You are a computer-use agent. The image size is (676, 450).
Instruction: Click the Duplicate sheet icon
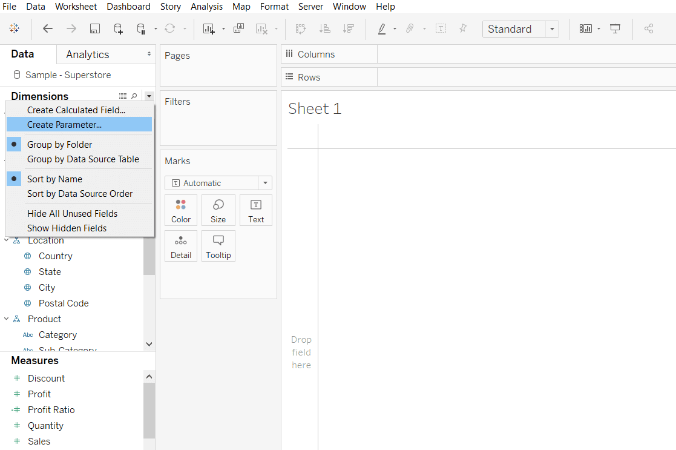(x=238, y=28)
